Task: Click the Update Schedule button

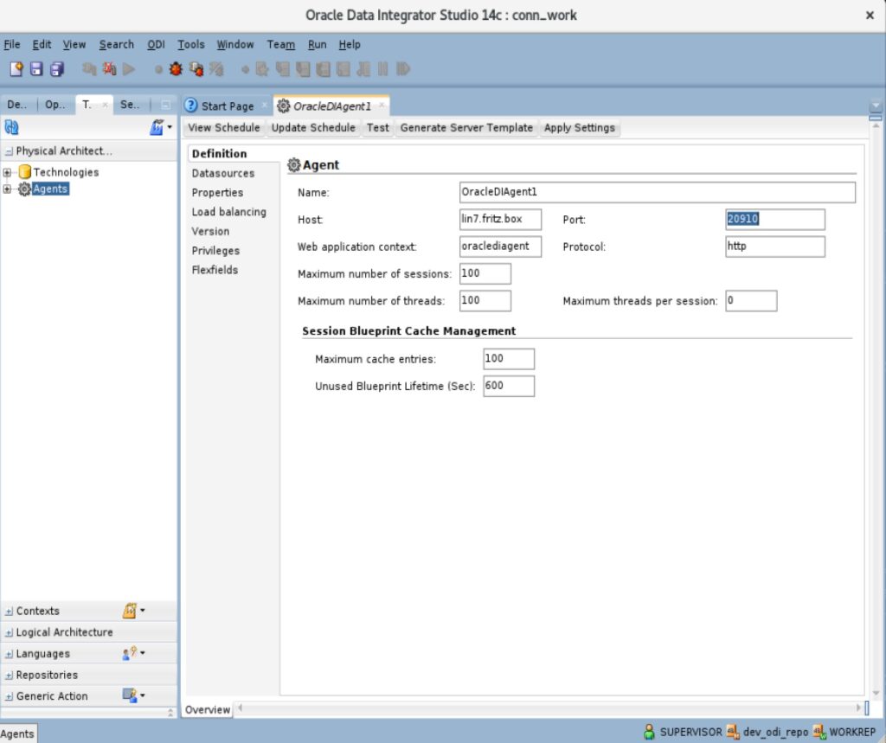Action: (x=313, y=128)
